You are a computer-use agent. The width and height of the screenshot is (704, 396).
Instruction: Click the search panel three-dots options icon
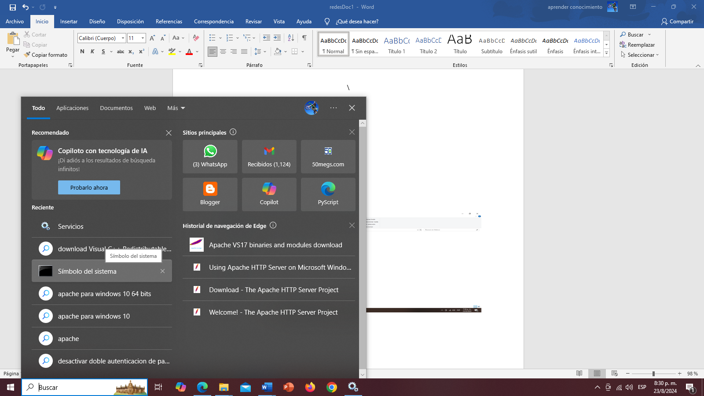pos(334,108)
